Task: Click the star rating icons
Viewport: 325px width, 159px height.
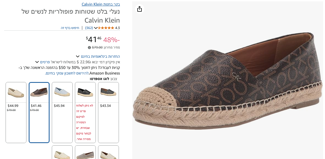Action: [106, 28]
